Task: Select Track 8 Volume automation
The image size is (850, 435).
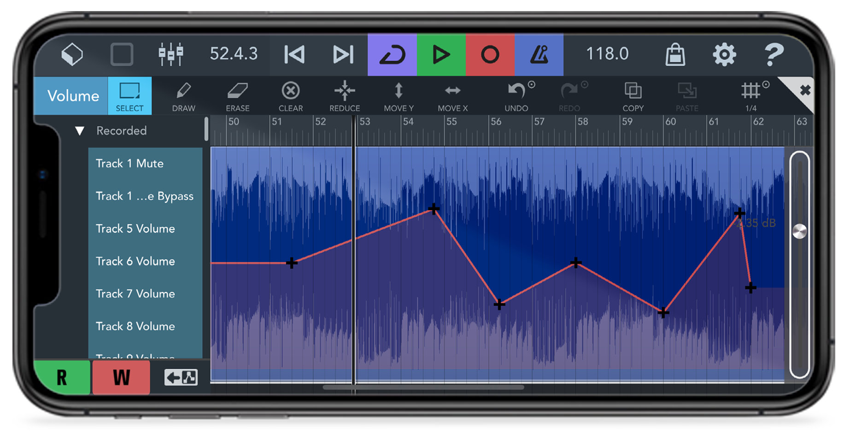Action: 145,326
